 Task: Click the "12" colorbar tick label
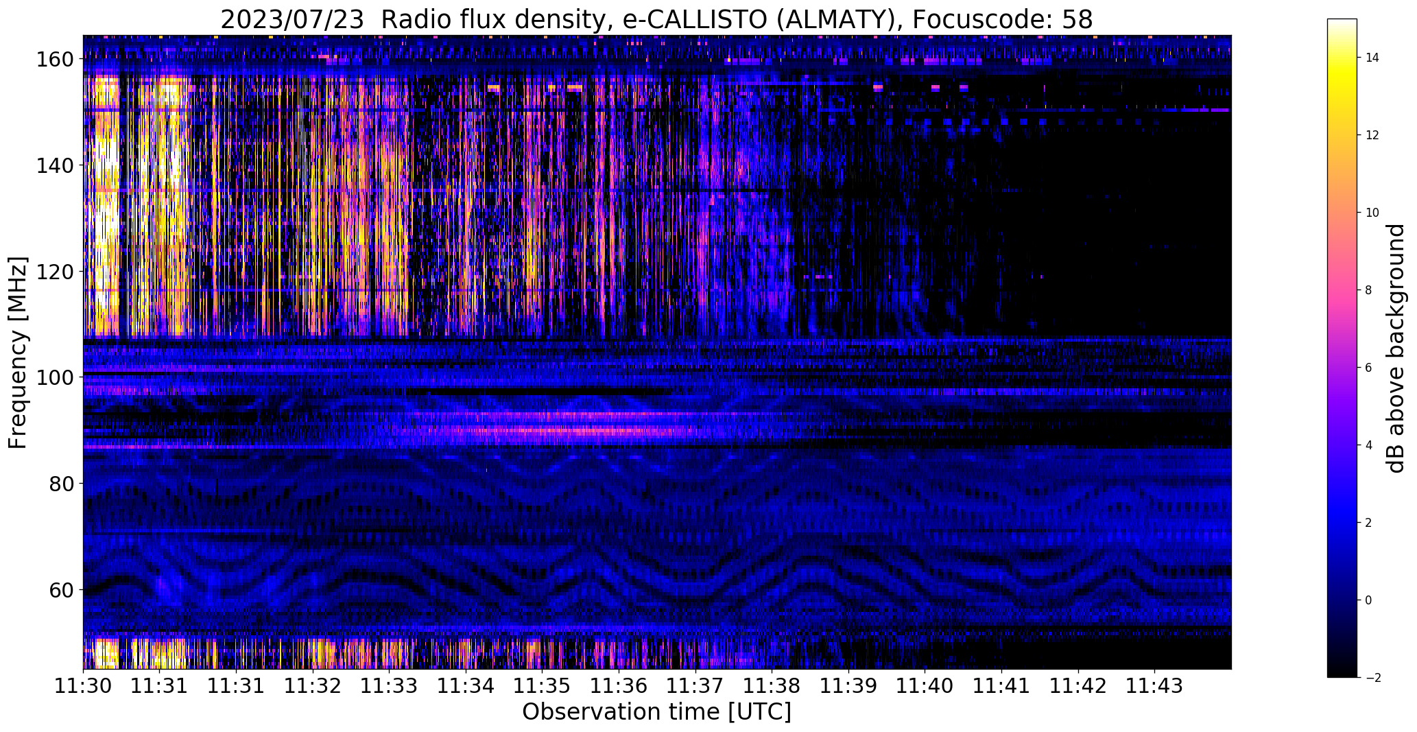coord(1372,135)
